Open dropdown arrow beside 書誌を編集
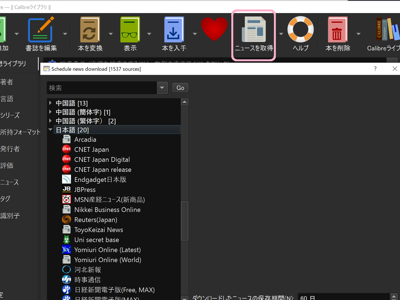 tap(65, 34)
